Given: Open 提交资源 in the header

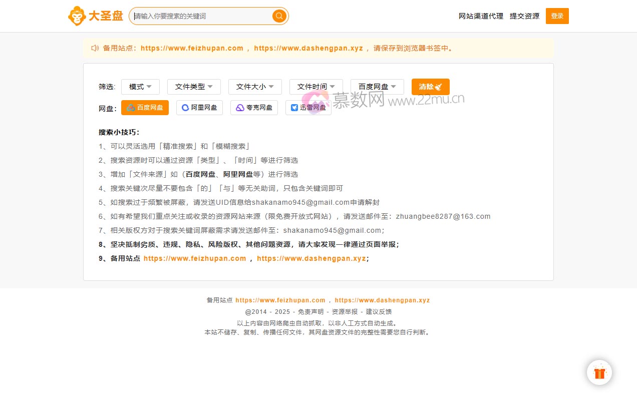Looking at the screenshot, I should coord(524,16).
